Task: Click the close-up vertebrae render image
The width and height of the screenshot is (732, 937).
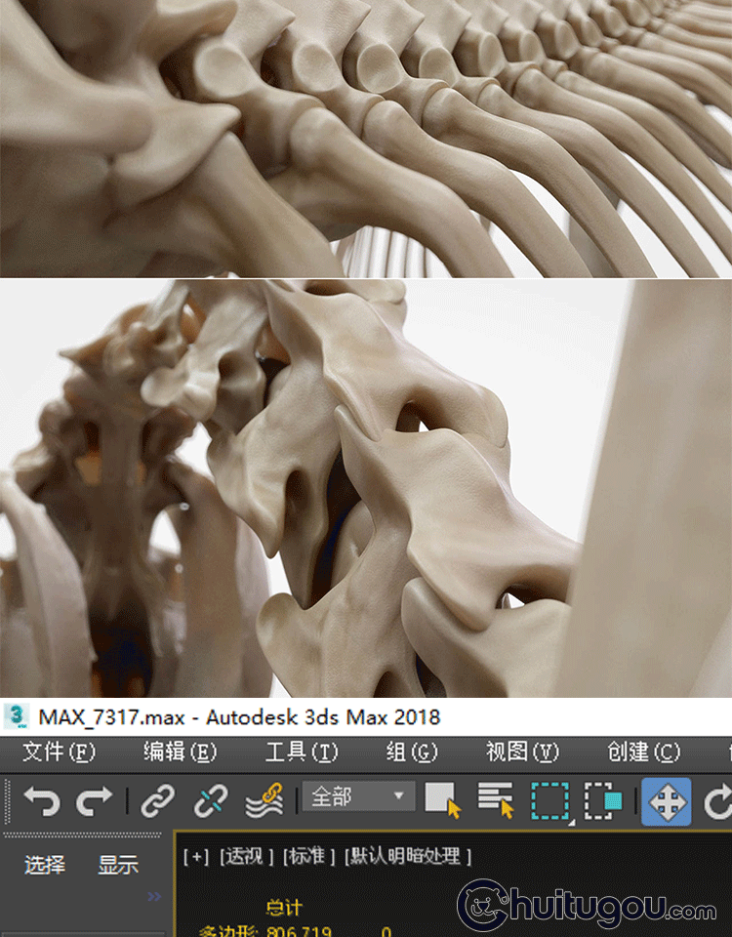Action: [x=366, y=488]
